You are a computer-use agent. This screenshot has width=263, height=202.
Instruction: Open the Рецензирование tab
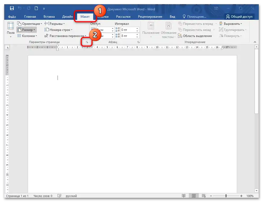click(150, 17)
